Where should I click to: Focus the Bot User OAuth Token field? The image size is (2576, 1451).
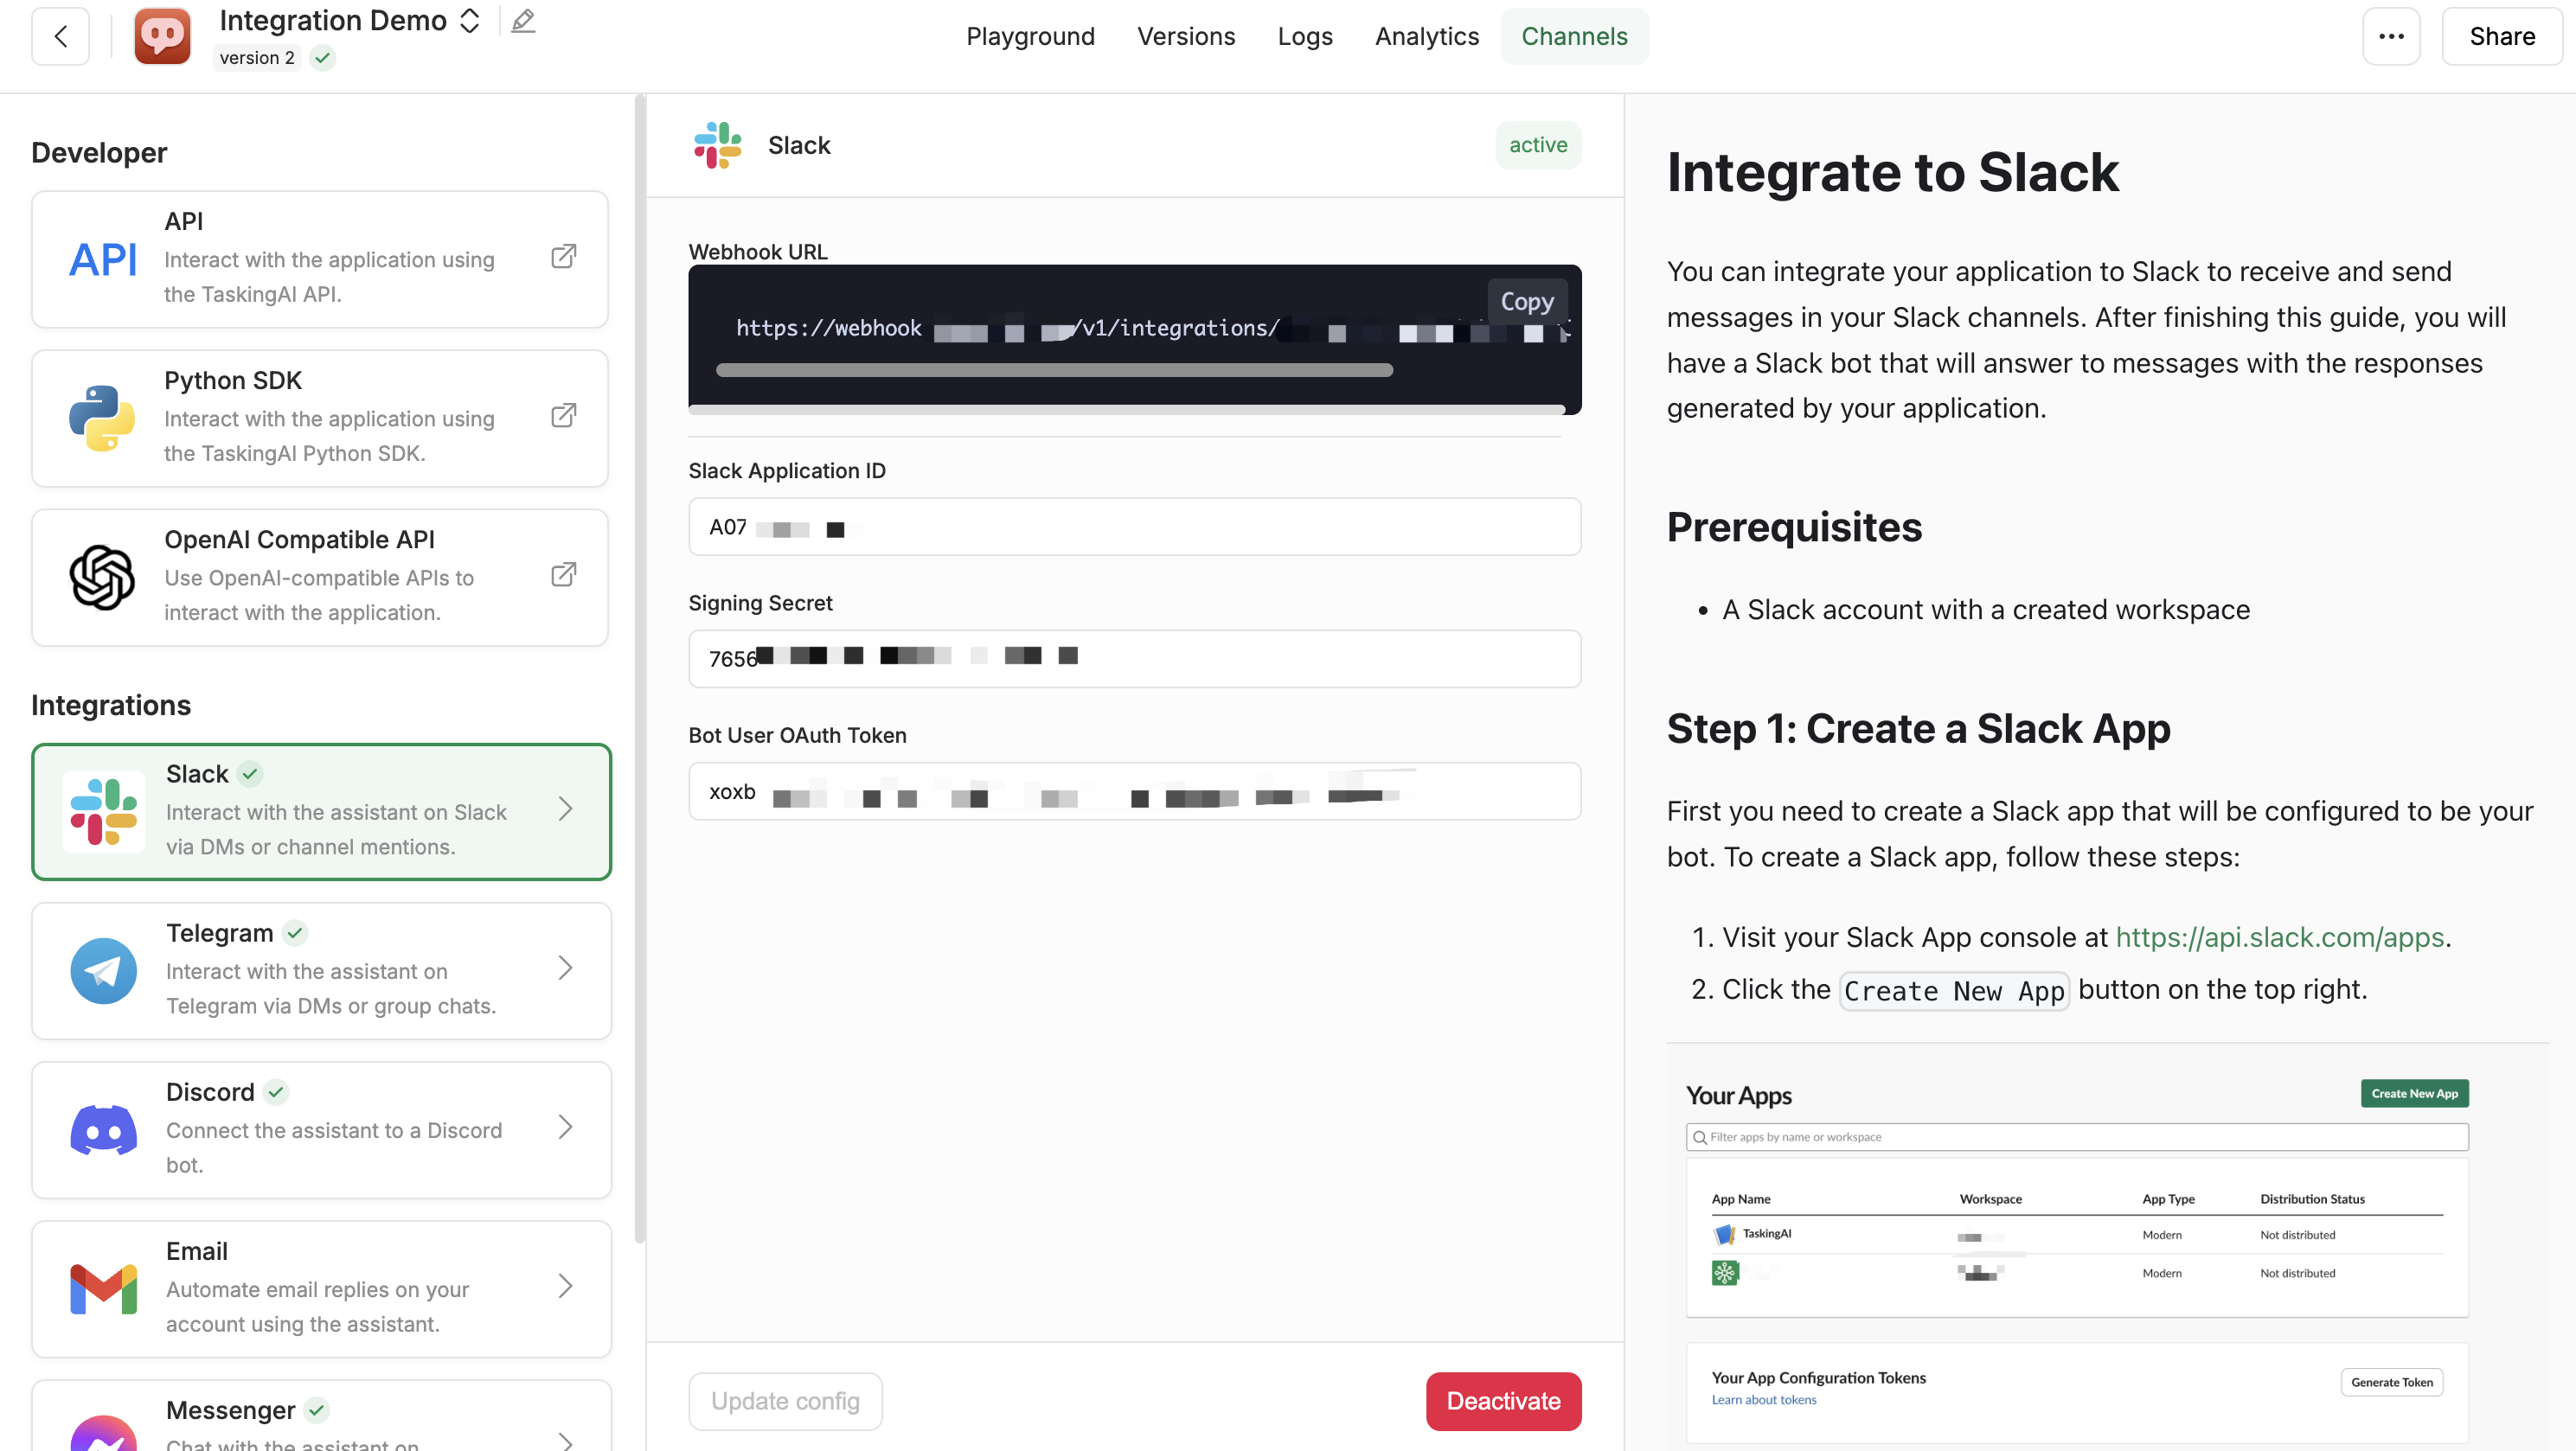tap(1134, 792)
